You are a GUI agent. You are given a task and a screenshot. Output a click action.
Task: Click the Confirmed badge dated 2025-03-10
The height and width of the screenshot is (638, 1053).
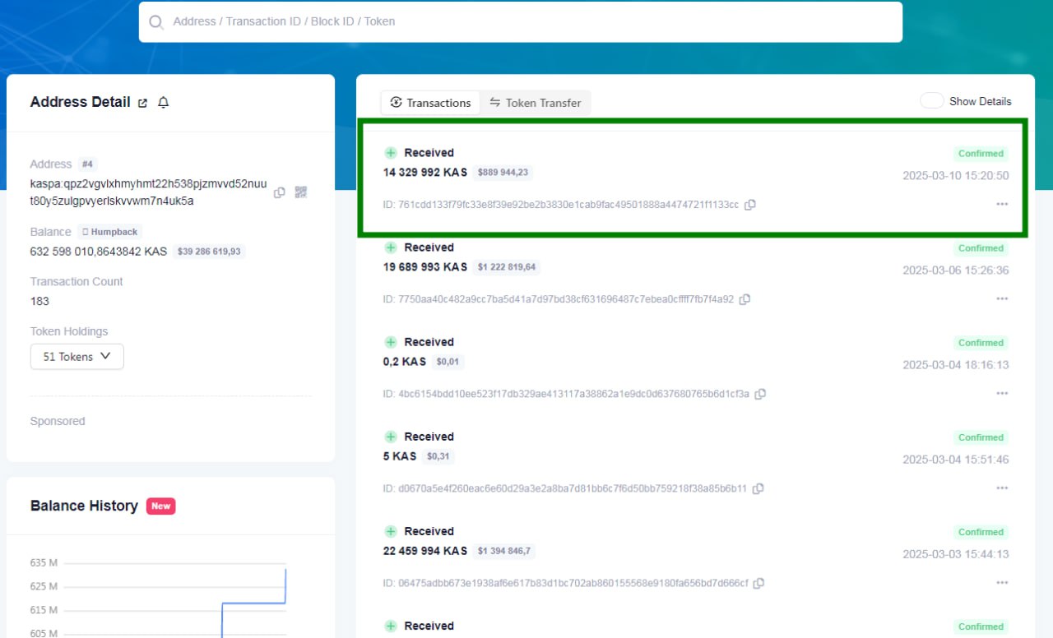pyautogui.click(x=981, y=154)
